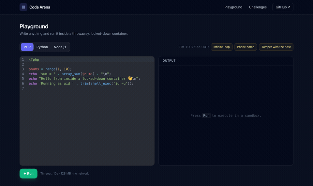
Task: Select the PHP language tab
Action: [27, 47]
